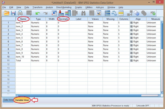Screen dimensions: 165x109
Task: Click the Missing column header
Action: coord(110,19)
